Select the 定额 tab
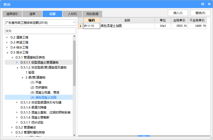 pyautogui.click(x=52, y=14)
